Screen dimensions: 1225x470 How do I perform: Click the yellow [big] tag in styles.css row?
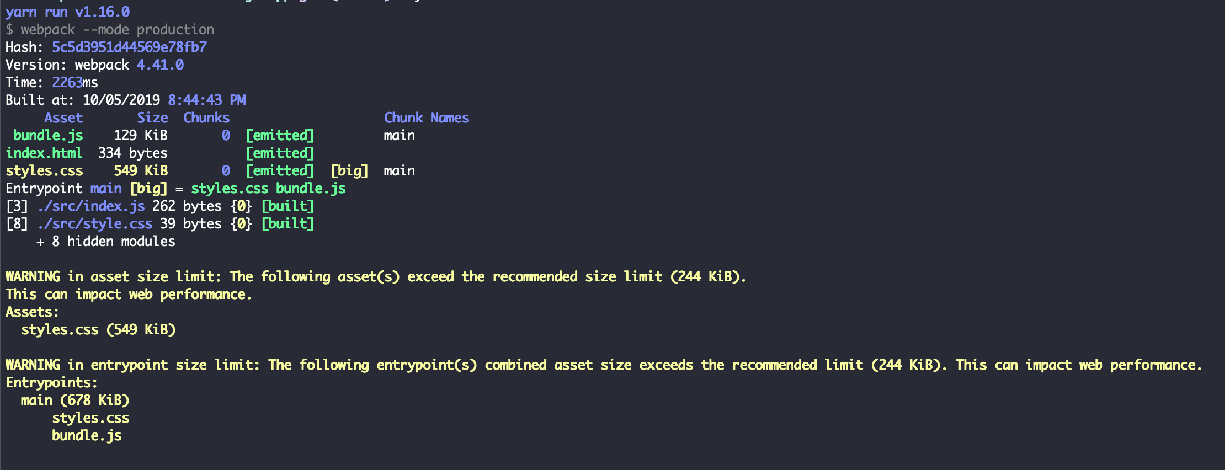point(349,170)
